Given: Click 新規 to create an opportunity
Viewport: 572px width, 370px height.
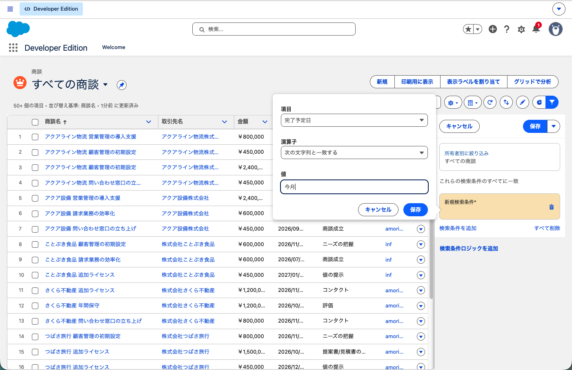Looking at the screenshot, I should [x=382, y=82].
